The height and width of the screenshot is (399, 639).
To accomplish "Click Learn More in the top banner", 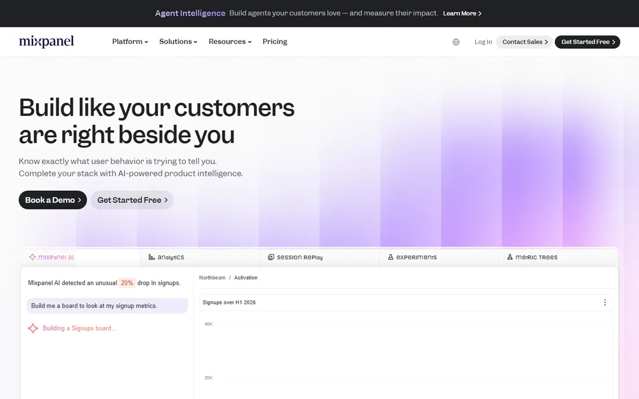I will click(x=462, y=13).
